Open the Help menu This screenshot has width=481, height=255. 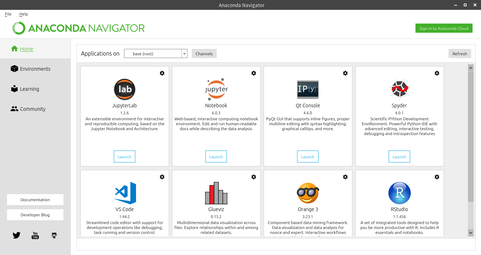pyautogui.click(x=24, y=14)
